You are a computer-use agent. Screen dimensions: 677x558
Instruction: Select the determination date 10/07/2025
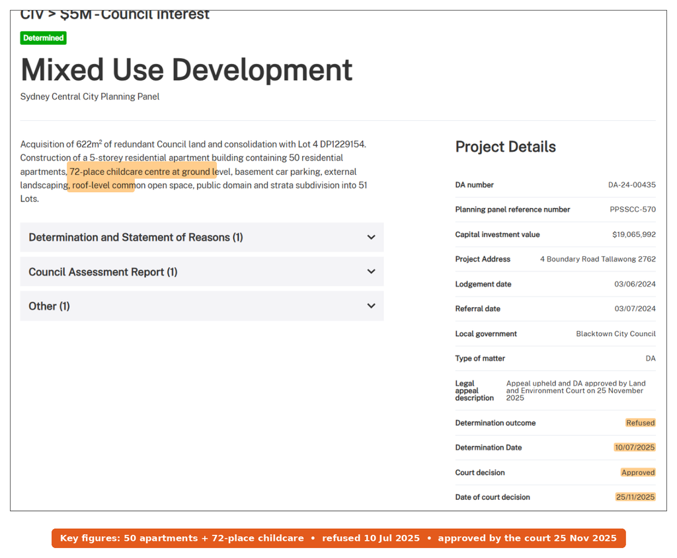click(635, 448)
